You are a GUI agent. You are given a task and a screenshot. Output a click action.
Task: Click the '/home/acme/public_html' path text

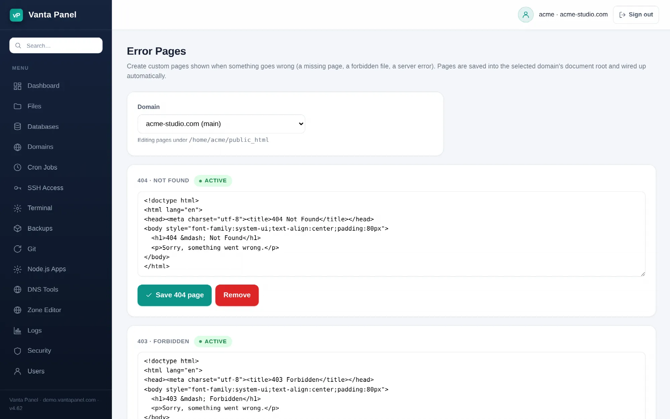(229, 140)
